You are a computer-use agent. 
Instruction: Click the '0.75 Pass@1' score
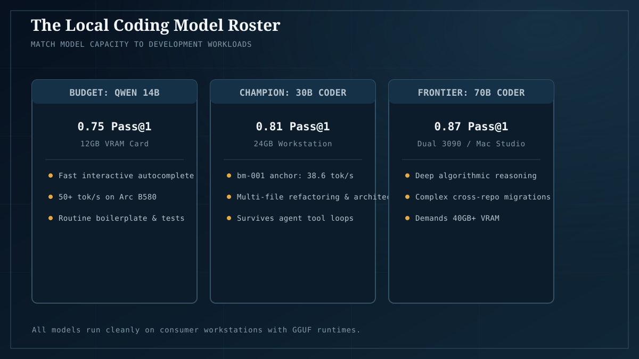click(114, 127)
